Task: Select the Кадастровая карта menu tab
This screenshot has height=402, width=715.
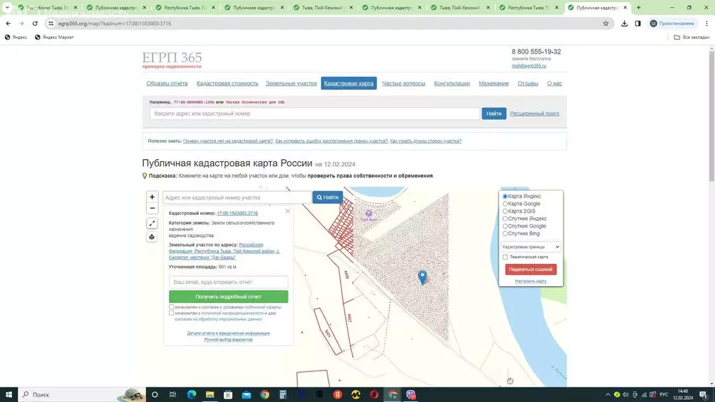Action: pyautogui.click(x=349, y=84)
